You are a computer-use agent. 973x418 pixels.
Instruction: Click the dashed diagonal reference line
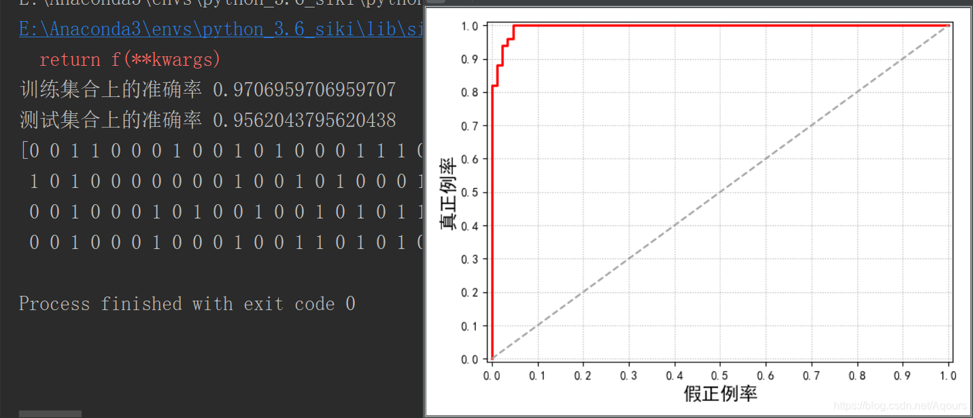tap(720, 192)
